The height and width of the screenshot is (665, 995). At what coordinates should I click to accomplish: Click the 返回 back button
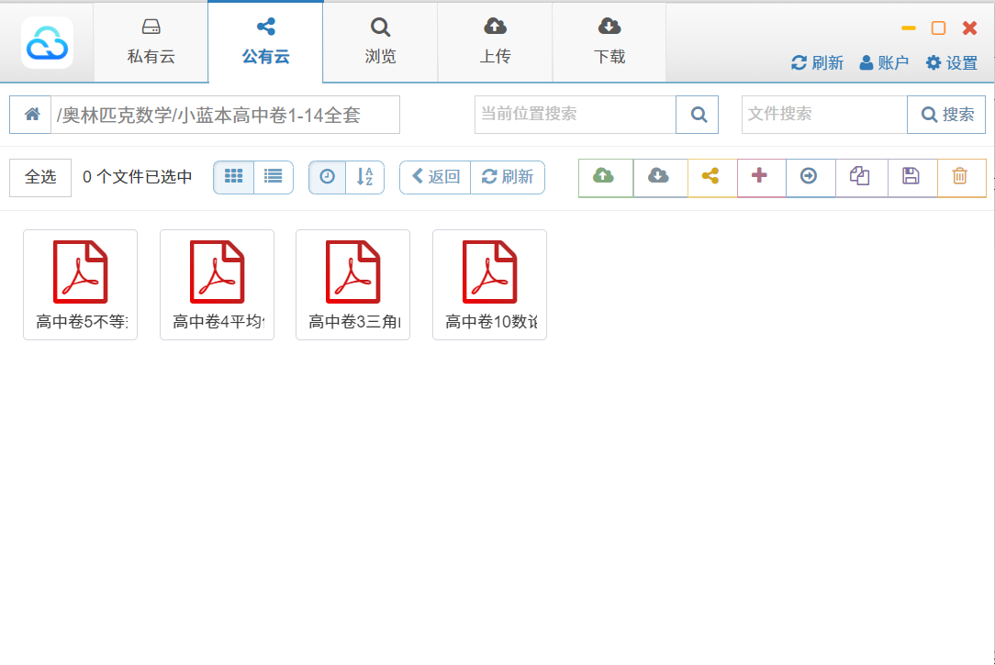(435, 177)
